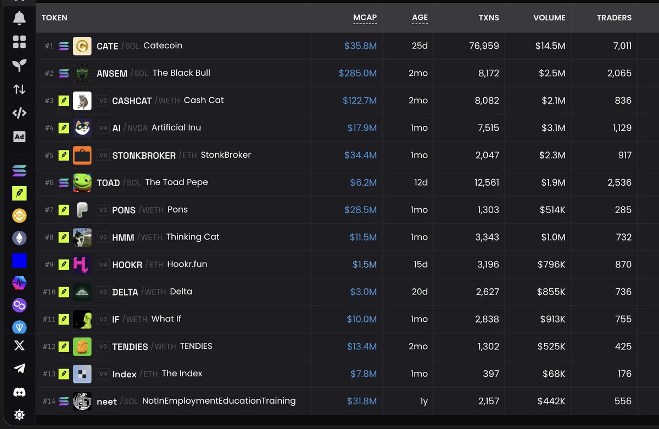Image resolution: width=659 pixels, height=429 pixels.
Task: Open the up-down arrows icon in sidebar
Action: (x=19, y=89)
